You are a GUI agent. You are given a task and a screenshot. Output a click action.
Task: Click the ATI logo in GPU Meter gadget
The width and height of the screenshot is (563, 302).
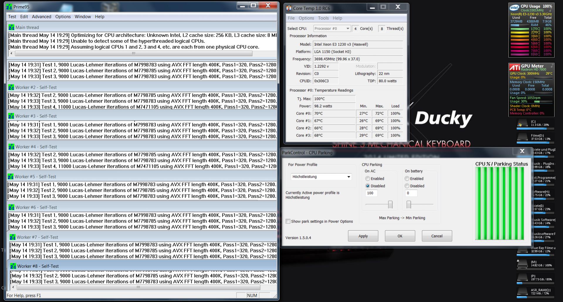tap(515, 68)
